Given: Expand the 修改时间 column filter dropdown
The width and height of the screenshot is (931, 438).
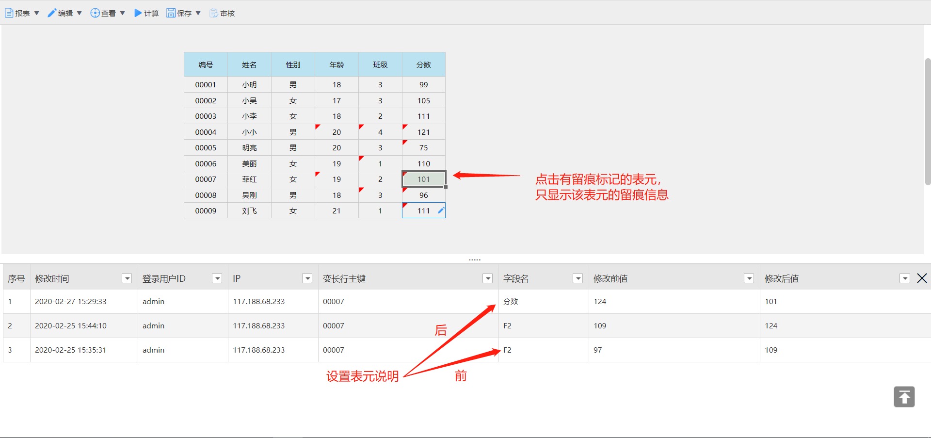Looking at the screenshot, I should click(x=127, y=278).
